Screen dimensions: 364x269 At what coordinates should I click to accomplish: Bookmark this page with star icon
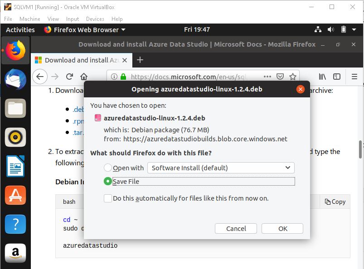293,77
